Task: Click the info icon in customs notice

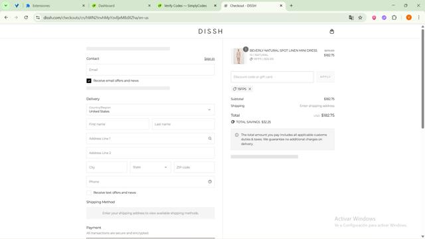Action: click(x=236, y=135)
